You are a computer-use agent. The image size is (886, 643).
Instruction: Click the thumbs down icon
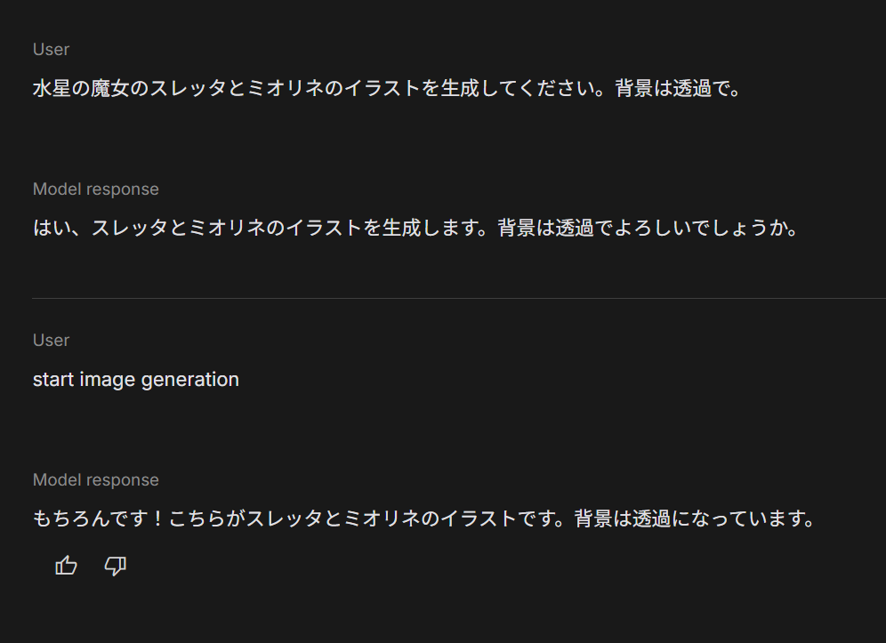point(116,566)
